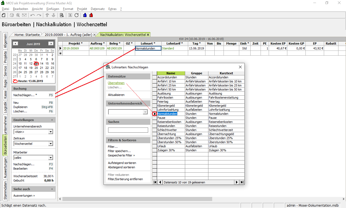This screenshot has height=208, width=346.
Task: Expand the Zeitraum dropdown
Action: 51,144
